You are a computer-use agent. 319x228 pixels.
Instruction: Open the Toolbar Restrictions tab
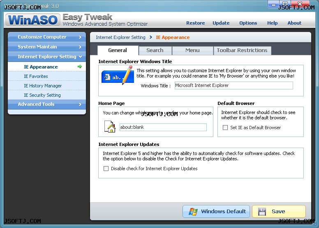[x=242, y=50]
